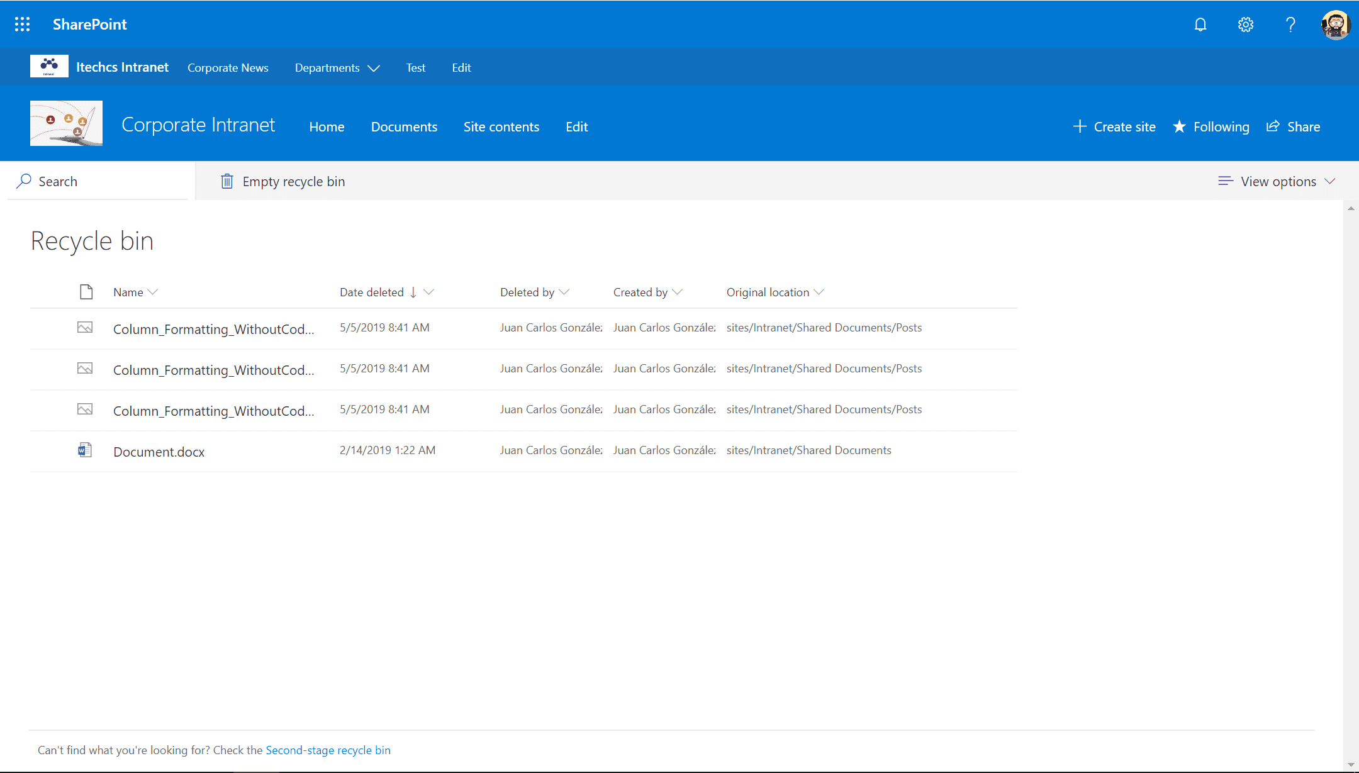Click the sort arrow in Date deleted header
The image size is (1359, 773).
click(x=413, y=292)
